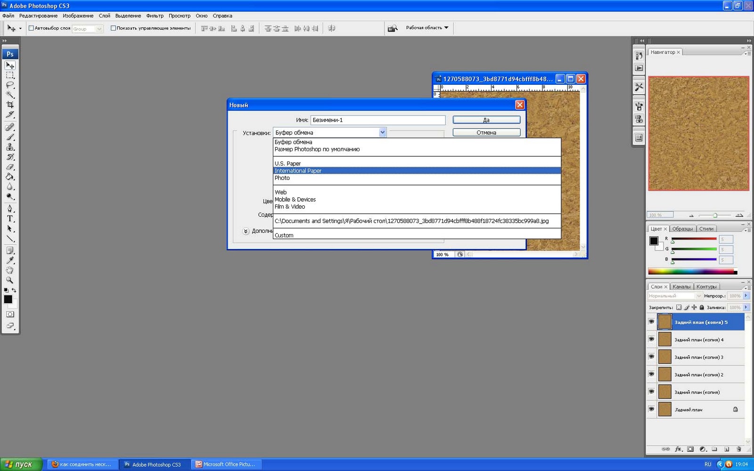Select the Crop tool
The height and width of the screenshot is (471, 754).
[10, 105]
